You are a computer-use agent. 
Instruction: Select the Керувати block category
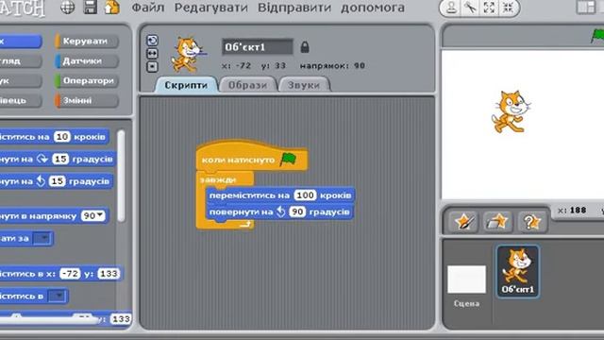click(x=87, y=41)
